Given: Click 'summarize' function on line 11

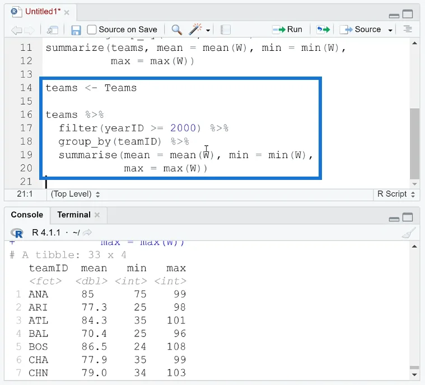Looking at the screenshot, I should 75,48.
